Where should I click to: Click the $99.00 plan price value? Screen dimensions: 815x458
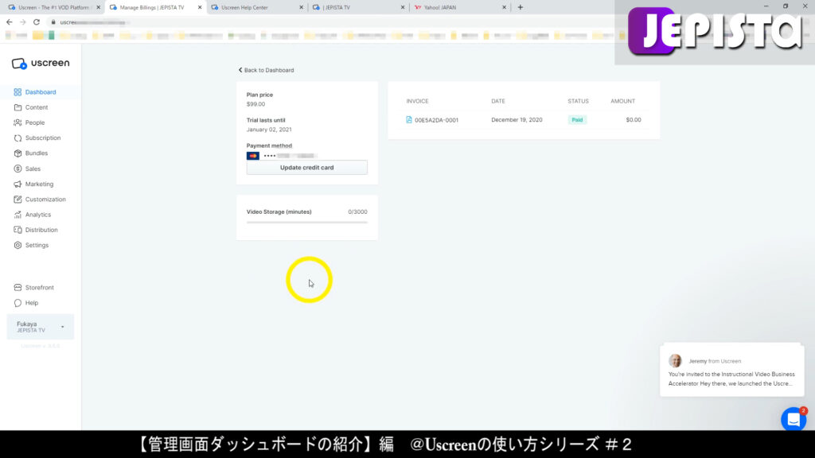point(255,104)
